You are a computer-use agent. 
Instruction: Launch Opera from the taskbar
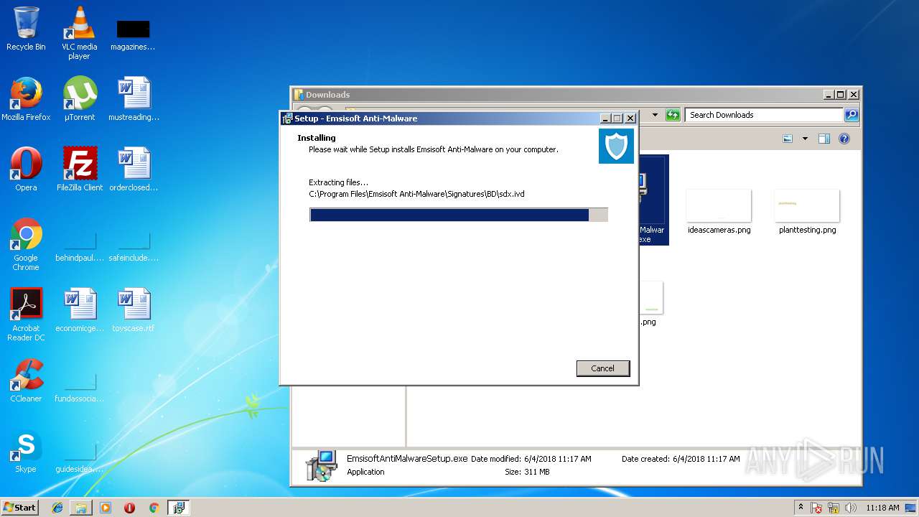pyautogui.click(x=129, y=508)
